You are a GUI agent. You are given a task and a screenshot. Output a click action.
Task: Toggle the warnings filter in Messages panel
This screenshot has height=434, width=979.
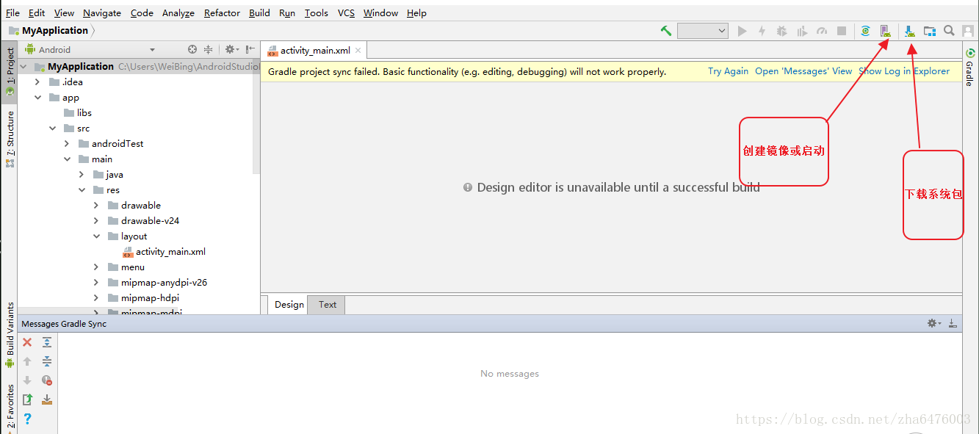[x=47, y=380]
